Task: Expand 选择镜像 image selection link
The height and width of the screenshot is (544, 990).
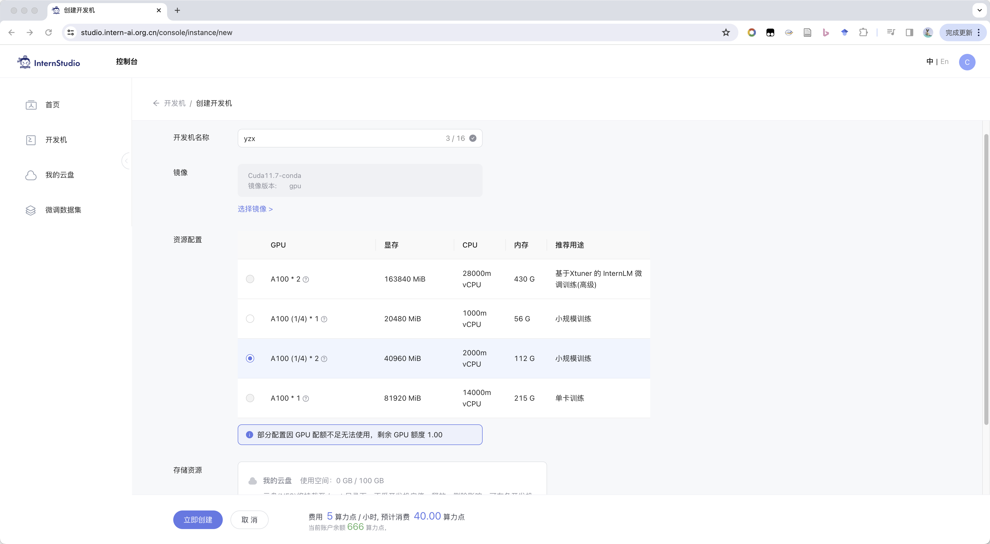Action: 255,209
